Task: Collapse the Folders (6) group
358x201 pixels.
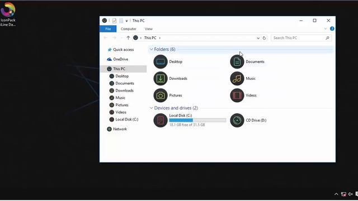Action: (x=151, y=49)
